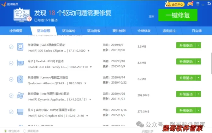Click 升级驱动 for Realtek USB网卡驱动
Viewport: 212px width, 133px height.
coord(186,62)
